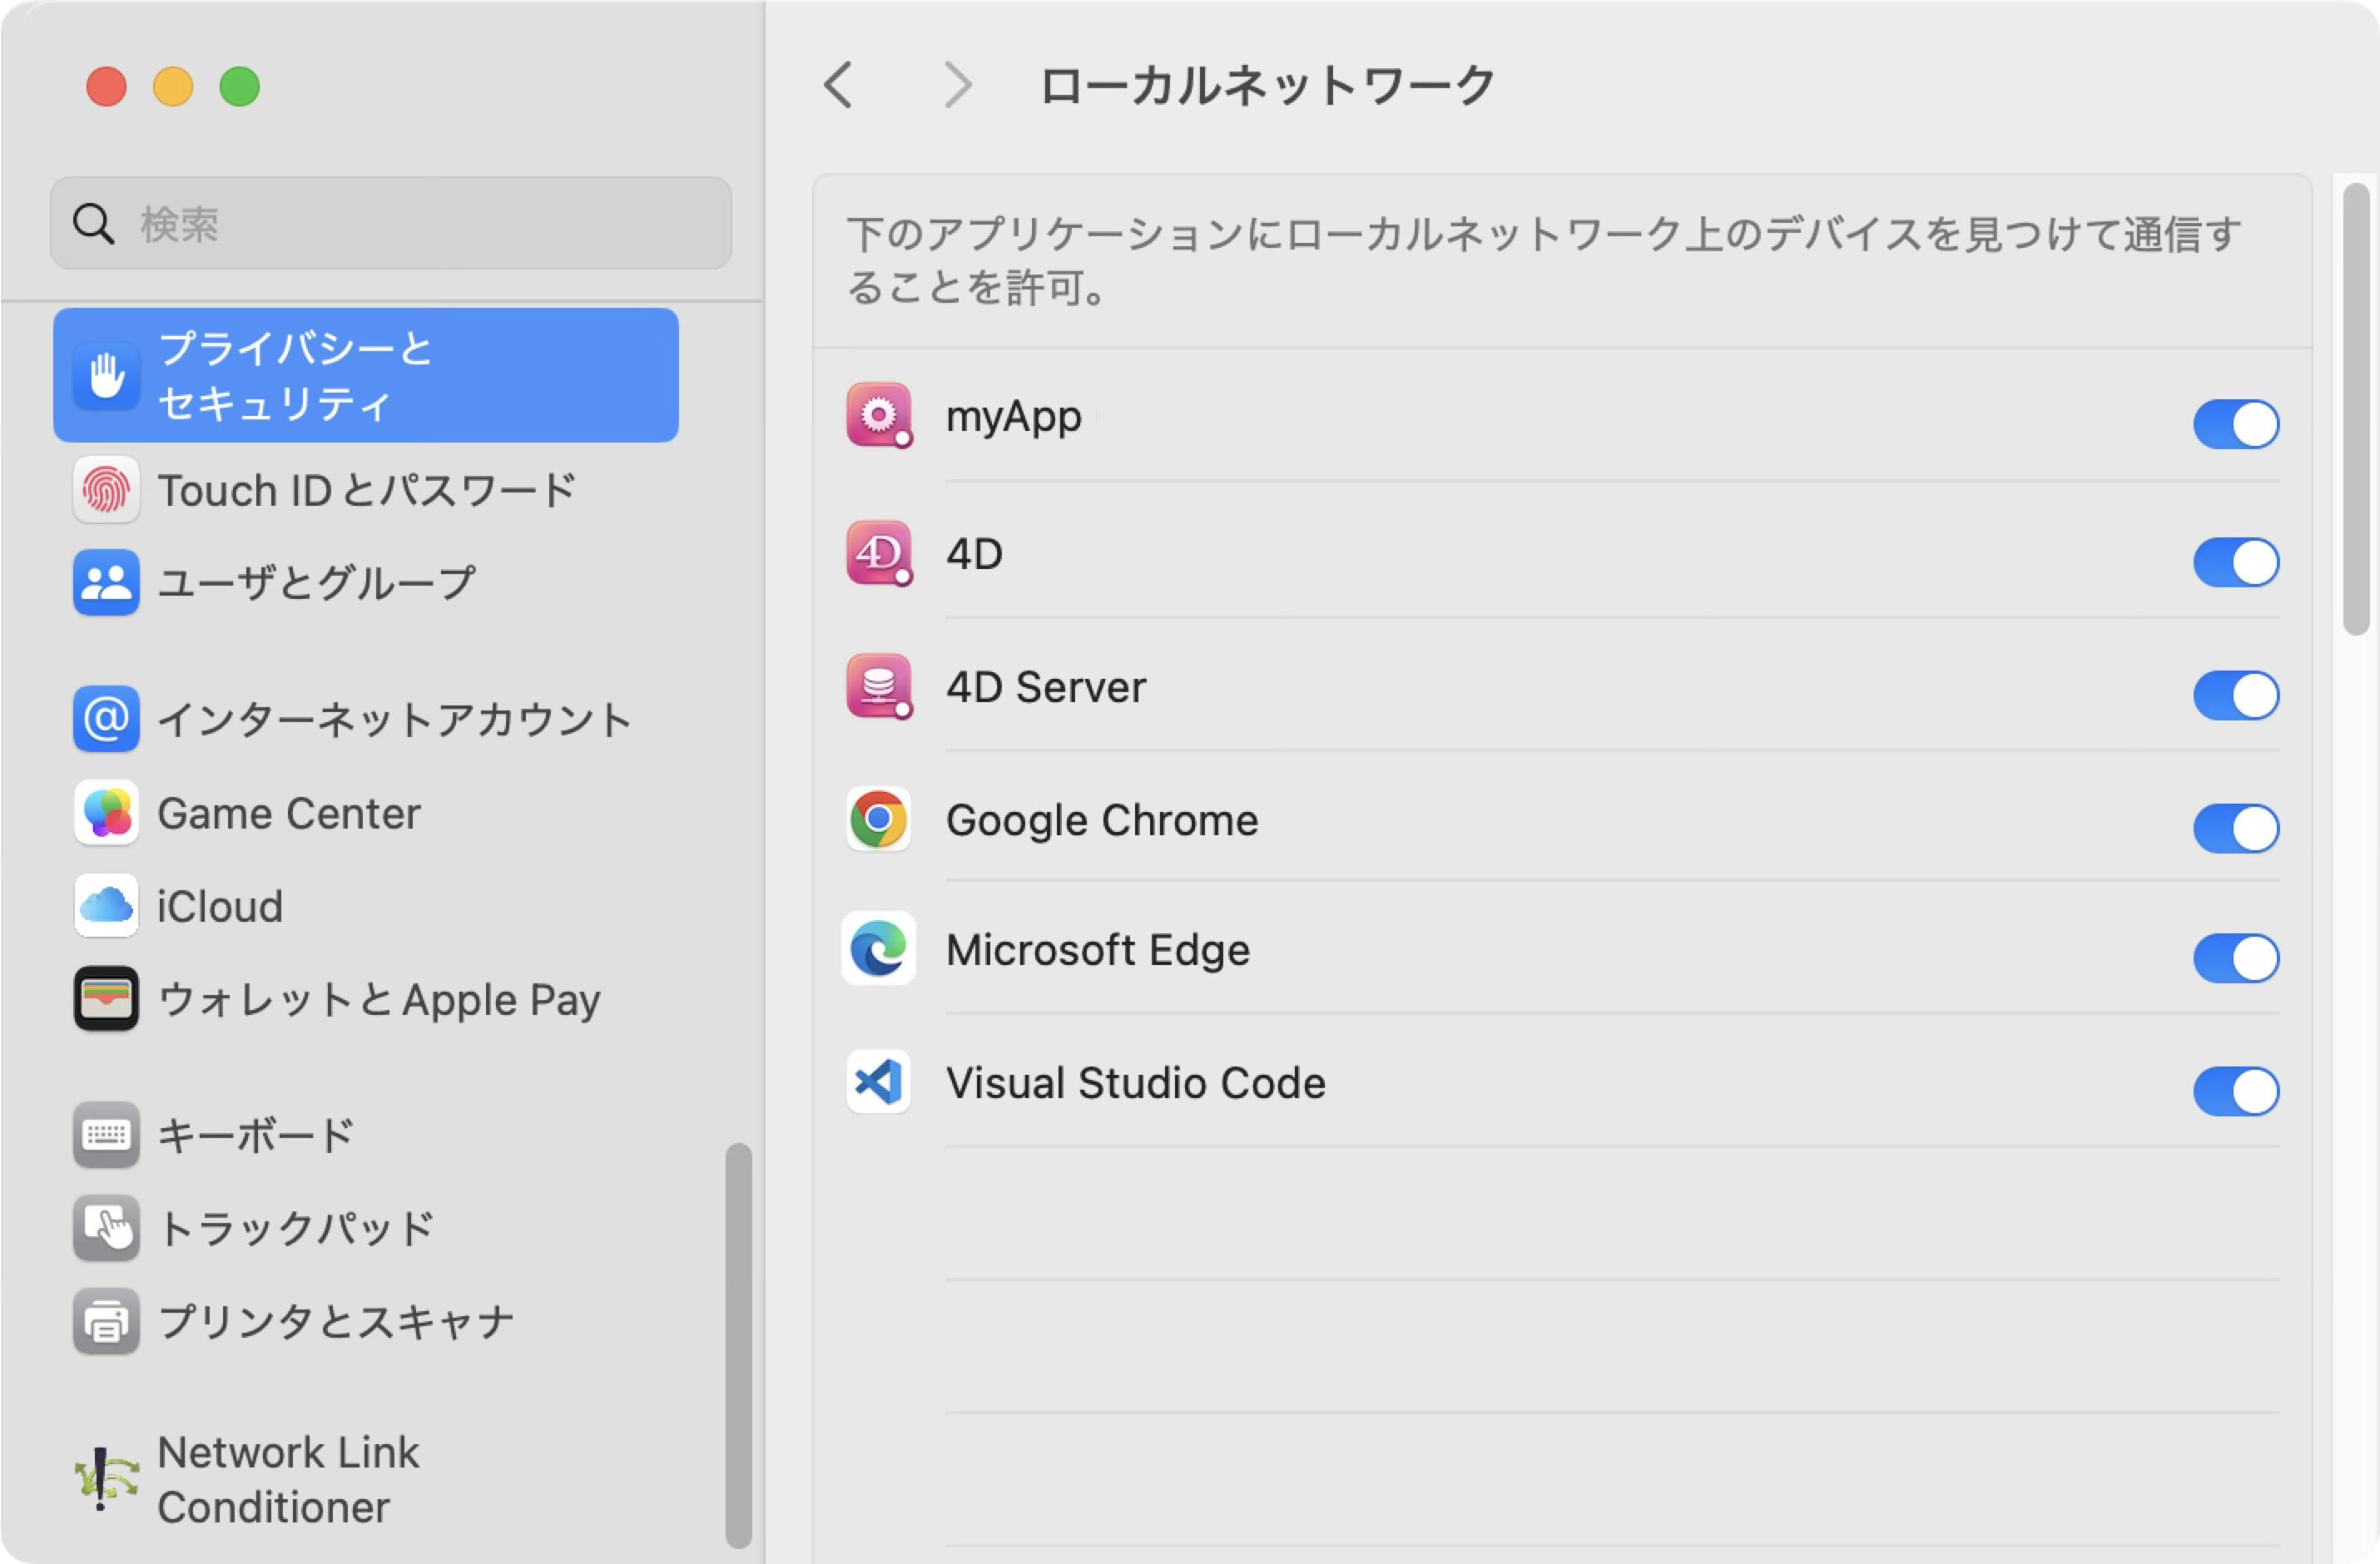2380x1564 pixels.
Task: Disable the Visual Studio Code toggle
Action: [x=2235, y=1091]
